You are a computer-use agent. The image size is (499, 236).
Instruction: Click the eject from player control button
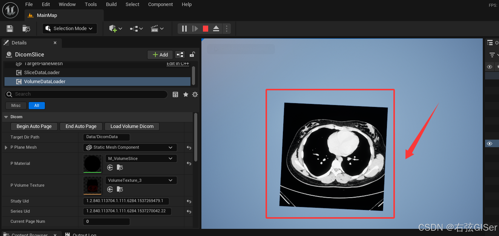pyautogui.click(x=216, y=29)
